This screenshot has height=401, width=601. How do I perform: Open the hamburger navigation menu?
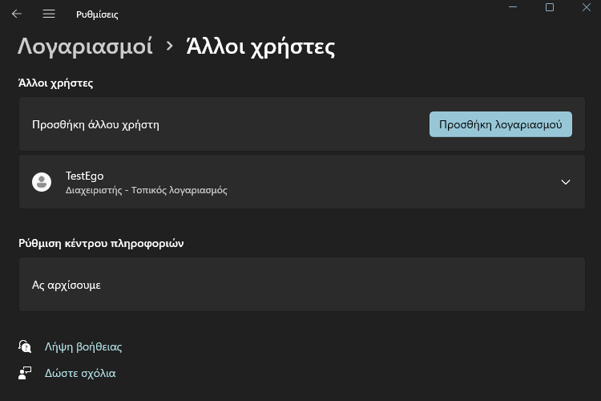click(49, 14)
